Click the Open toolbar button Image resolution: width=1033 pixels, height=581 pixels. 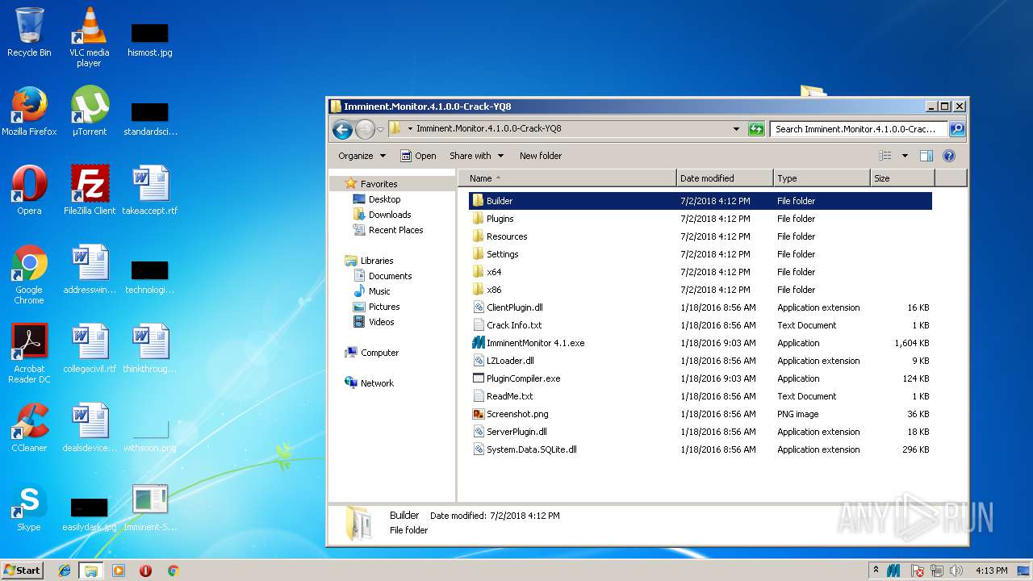pos(418,156)
